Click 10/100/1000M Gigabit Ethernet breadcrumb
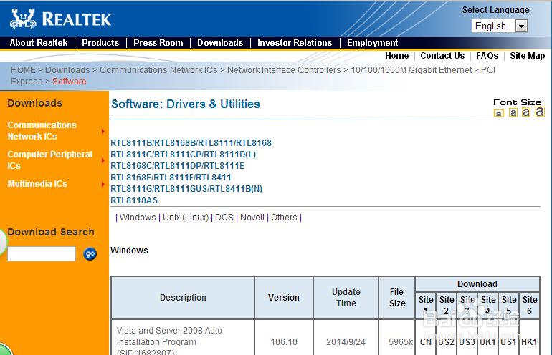The height and width of the screenshot is (355, 552). [411, 70]
